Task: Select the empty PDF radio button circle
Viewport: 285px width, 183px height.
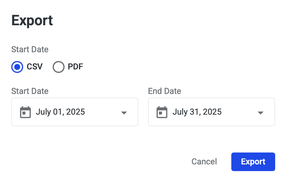Action: click(x=59, y=67)
